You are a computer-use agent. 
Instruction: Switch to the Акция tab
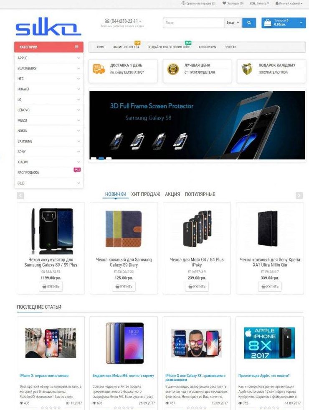point(172,194)
